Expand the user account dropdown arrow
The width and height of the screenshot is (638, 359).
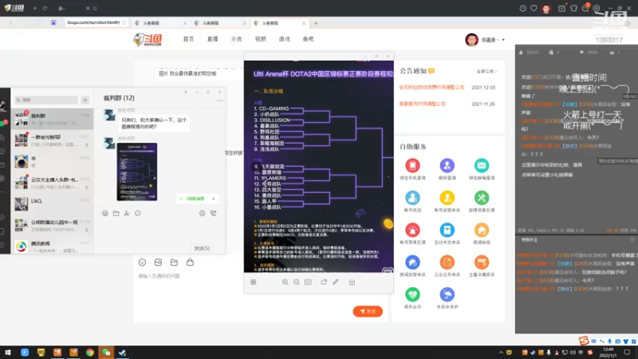pos(503,40)
